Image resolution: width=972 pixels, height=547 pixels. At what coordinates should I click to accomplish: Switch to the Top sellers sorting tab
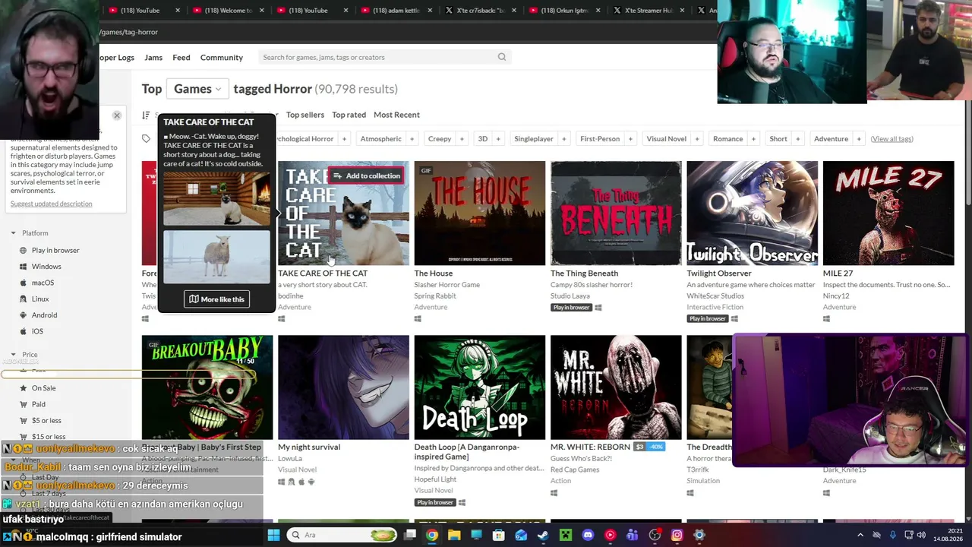pyautogui.click(x=305, y=115)
